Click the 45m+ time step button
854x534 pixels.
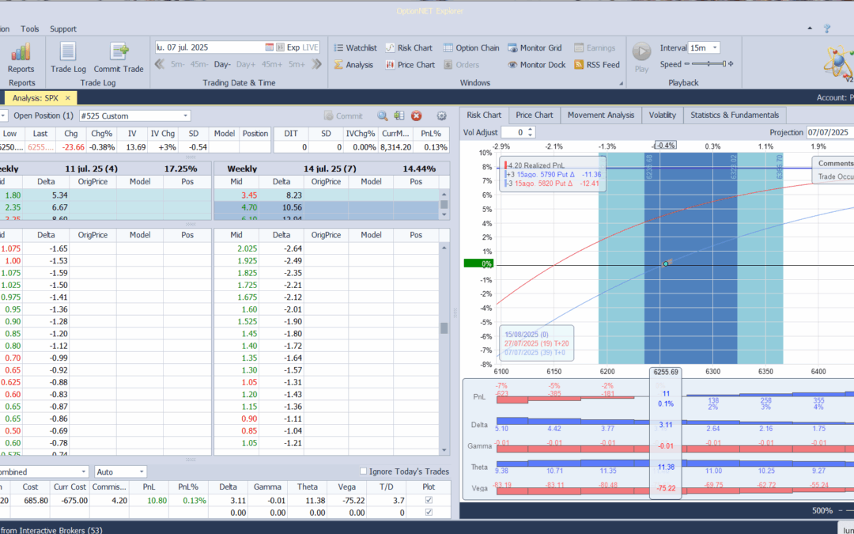(x=272, y=64)
